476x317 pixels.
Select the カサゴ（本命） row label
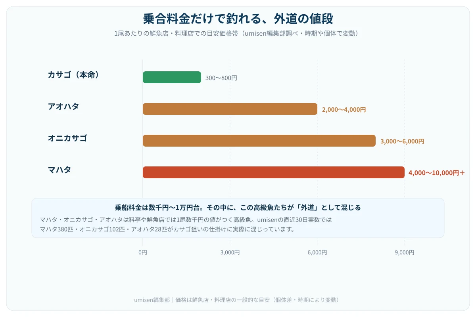(73, 74)
